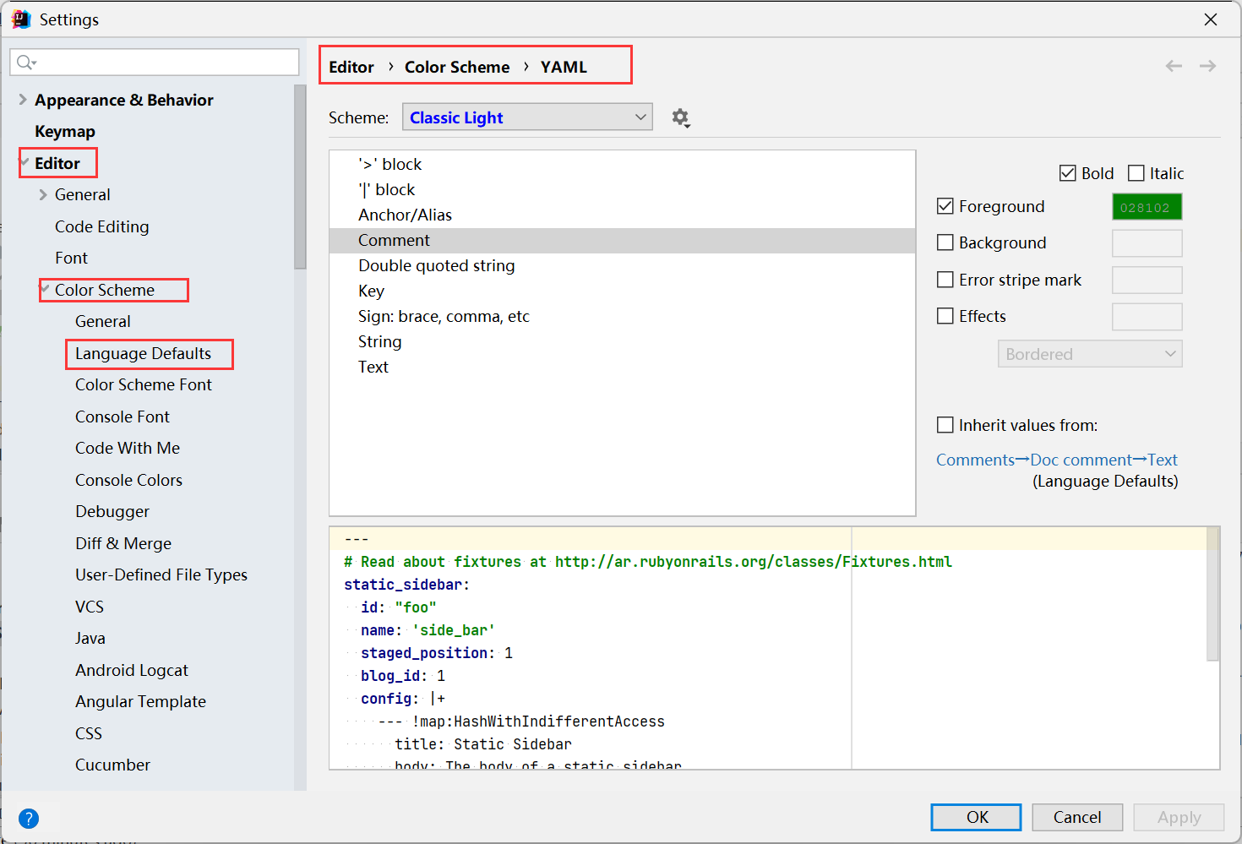Click the OK button

(x=975, y=817)
